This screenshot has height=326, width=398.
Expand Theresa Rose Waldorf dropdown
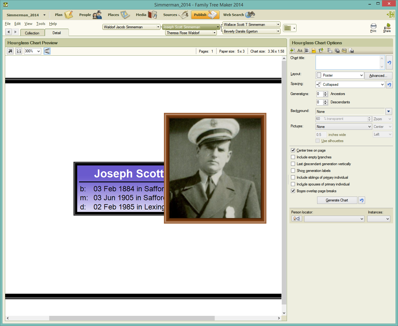point(214,33)
